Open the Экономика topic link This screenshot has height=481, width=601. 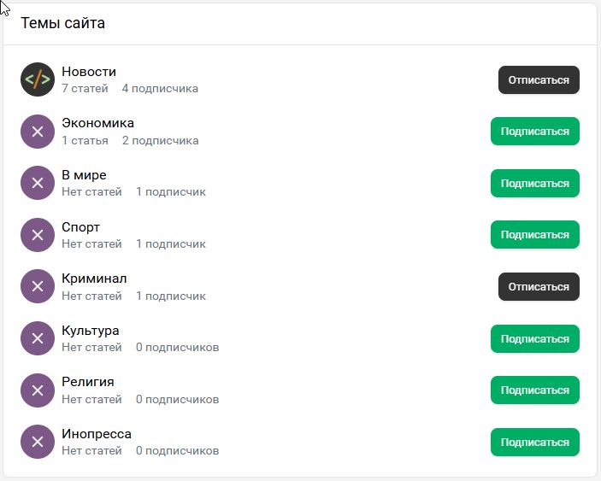(97, 123)
